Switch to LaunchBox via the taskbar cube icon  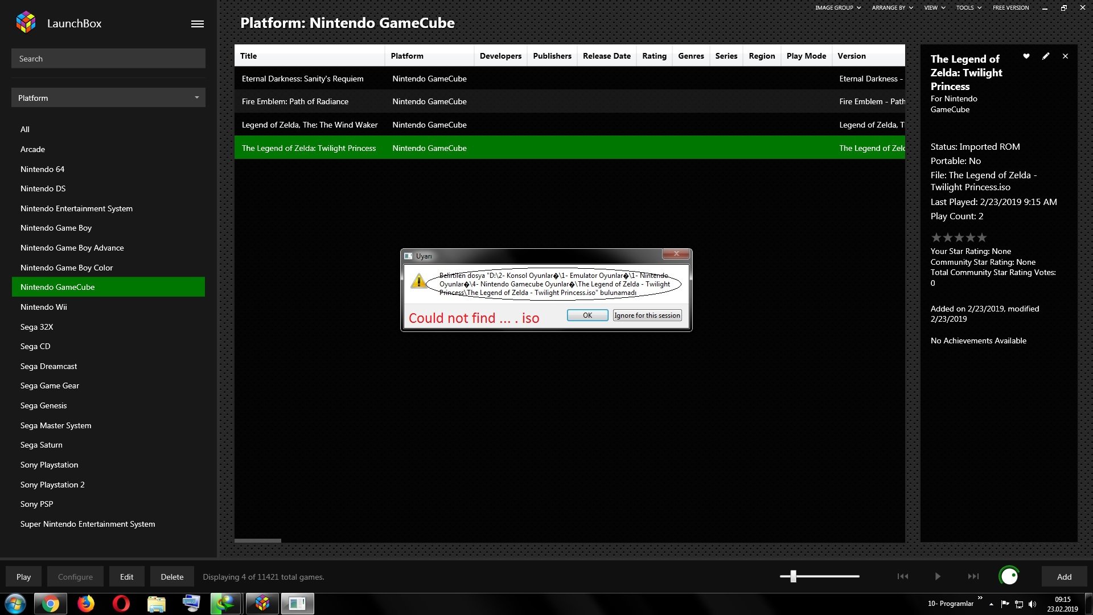(262, 604)
